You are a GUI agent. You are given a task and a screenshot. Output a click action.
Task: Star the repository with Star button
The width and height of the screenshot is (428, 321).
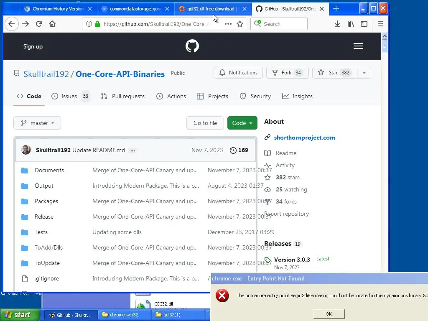tap(335, 73)
